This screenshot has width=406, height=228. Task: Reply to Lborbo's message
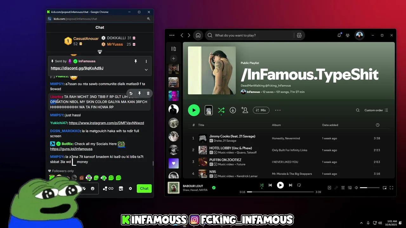131,93
